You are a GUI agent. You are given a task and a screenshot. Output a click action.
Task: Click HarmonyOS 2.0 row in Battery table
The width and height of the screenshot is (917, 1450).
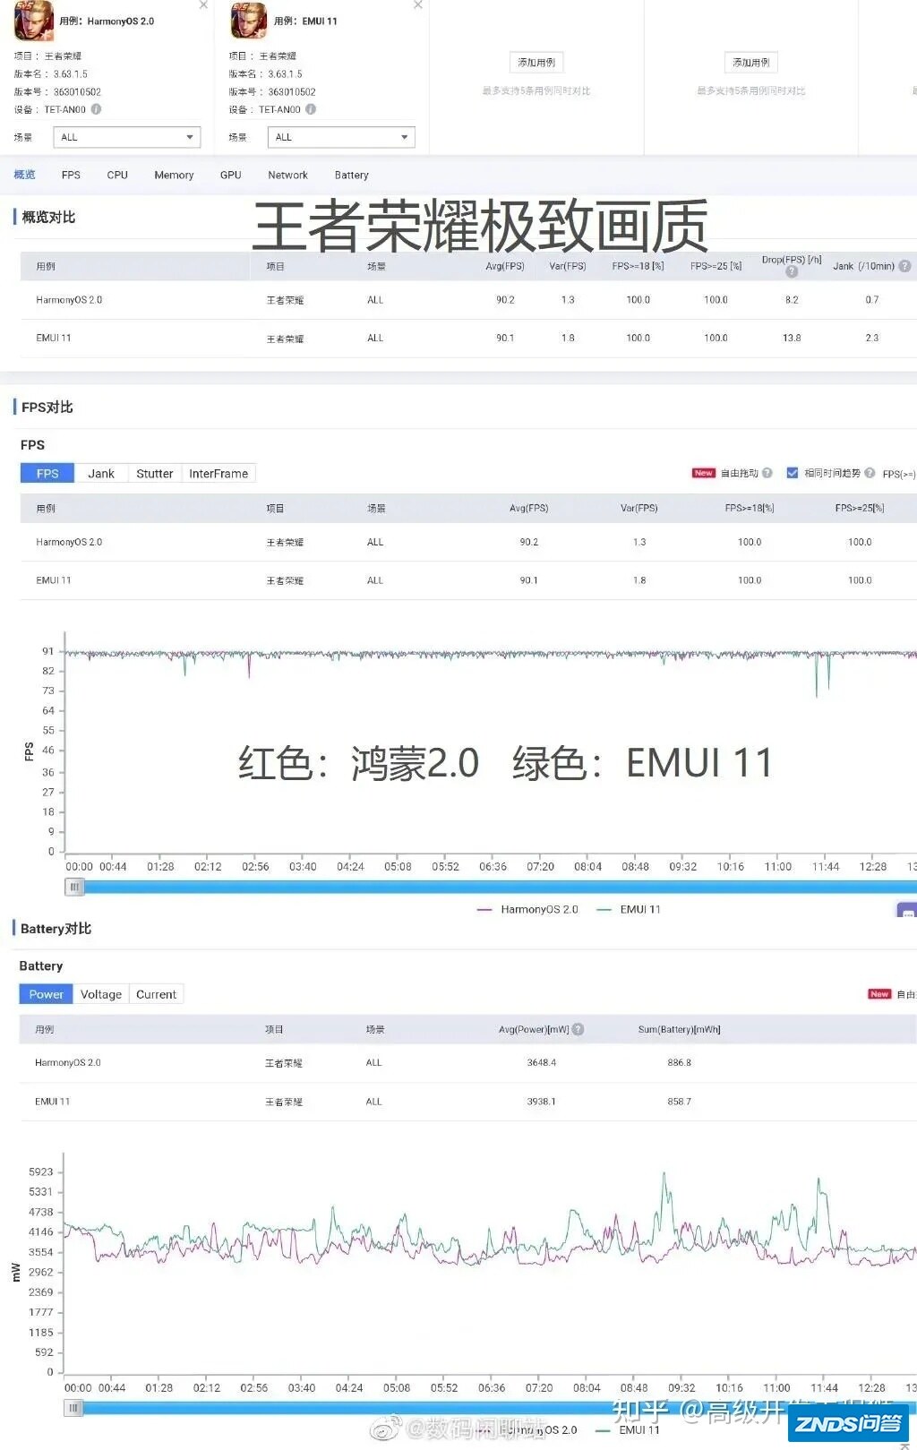tap(468, 1063)
